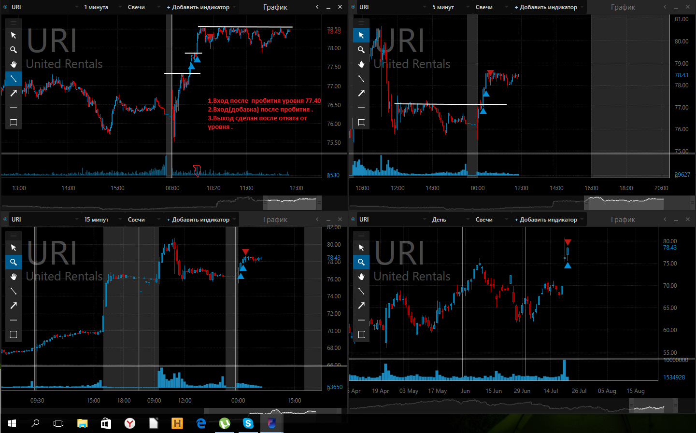696x433 pixels.
Task: Select the cursor tool in 5 минут chart
Action: pyautogui.click(x=361, y=35)
